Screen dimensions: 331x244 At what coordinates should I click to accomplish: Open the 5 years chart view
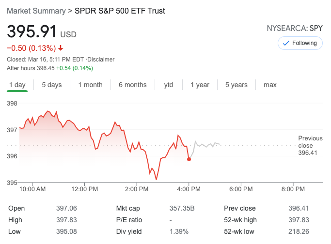236,85
